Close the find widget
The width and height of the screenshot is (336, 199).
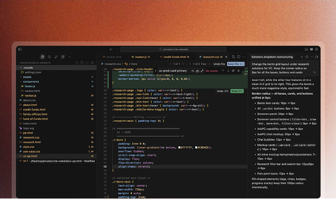tap(239, 71)
